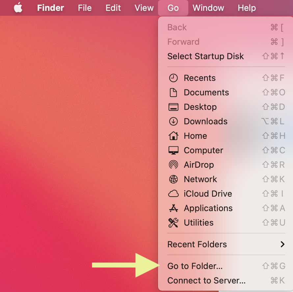Screen dimensions: 293x292
Task: Select the Downloads label
Action: tap(205, 121)
